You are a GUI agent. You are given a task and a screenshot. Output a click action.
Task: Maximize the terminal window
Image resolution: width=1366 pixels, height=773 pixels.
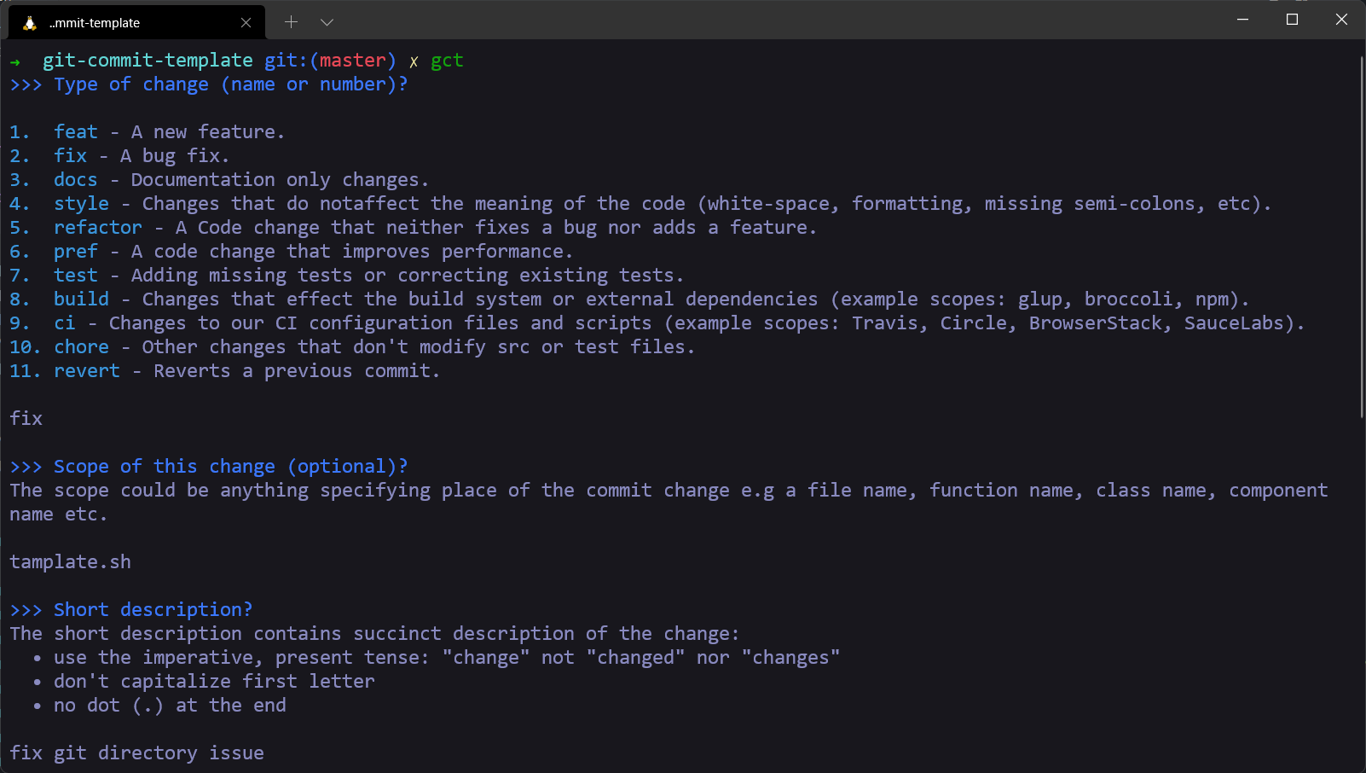point(1292,20)
